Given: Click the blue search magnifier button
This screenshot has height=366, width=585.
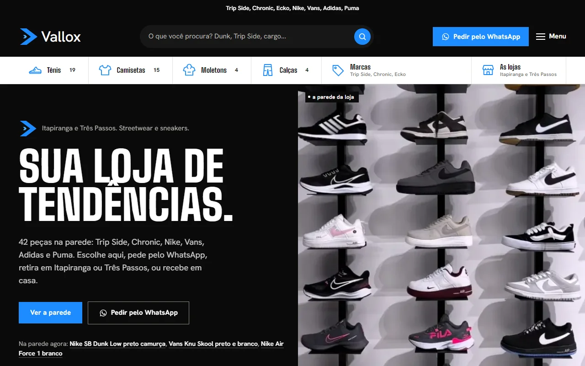Looking at the screenshot, I should coord(362,37).
